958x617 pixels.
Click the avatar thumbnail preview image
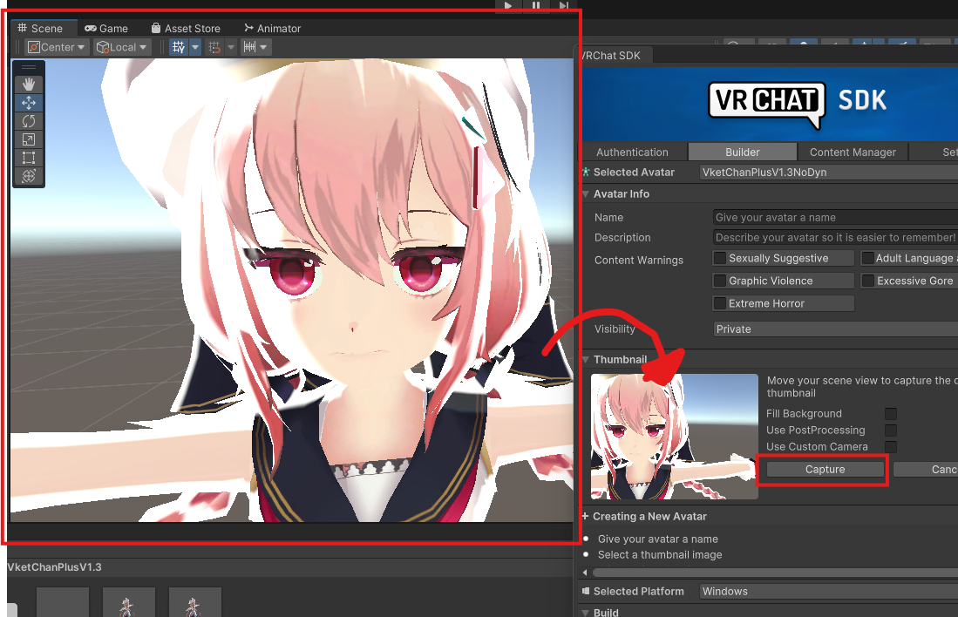click(673, 436)
